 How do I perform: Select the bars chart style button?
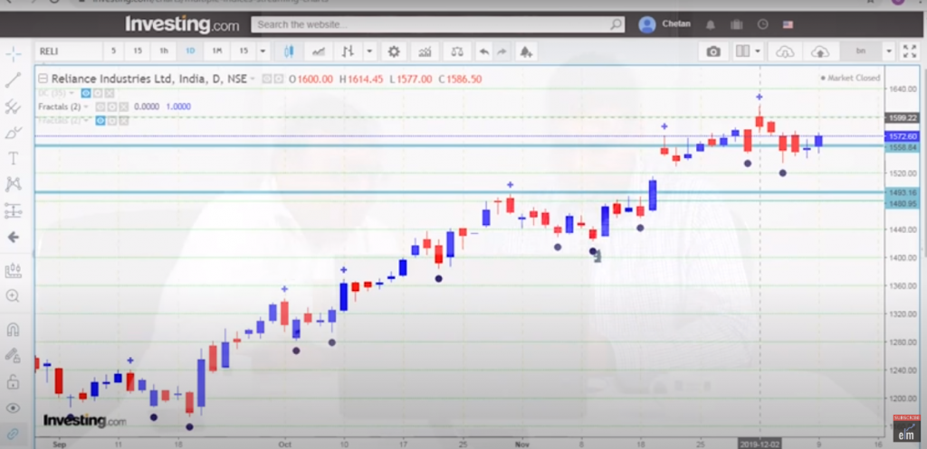click(x=349, y=51)
